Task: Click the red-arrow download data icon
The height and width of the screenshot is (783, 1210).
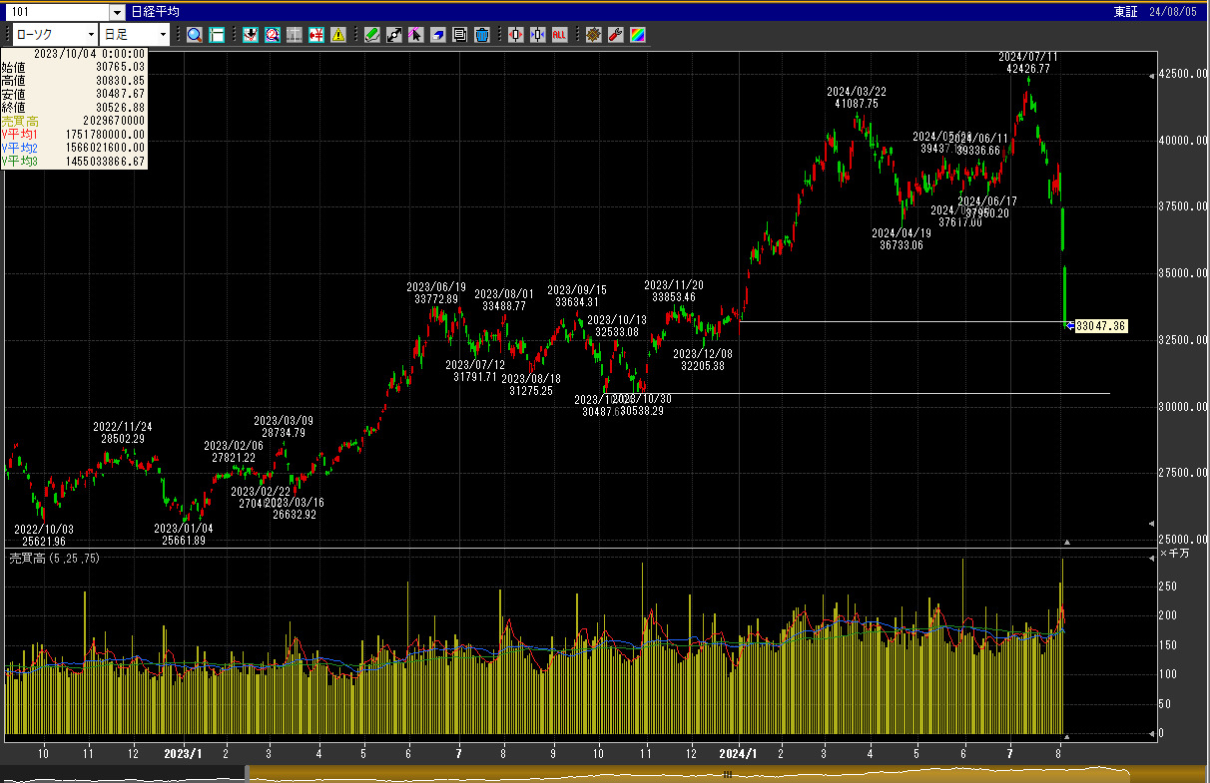Action: click(250, 35)
